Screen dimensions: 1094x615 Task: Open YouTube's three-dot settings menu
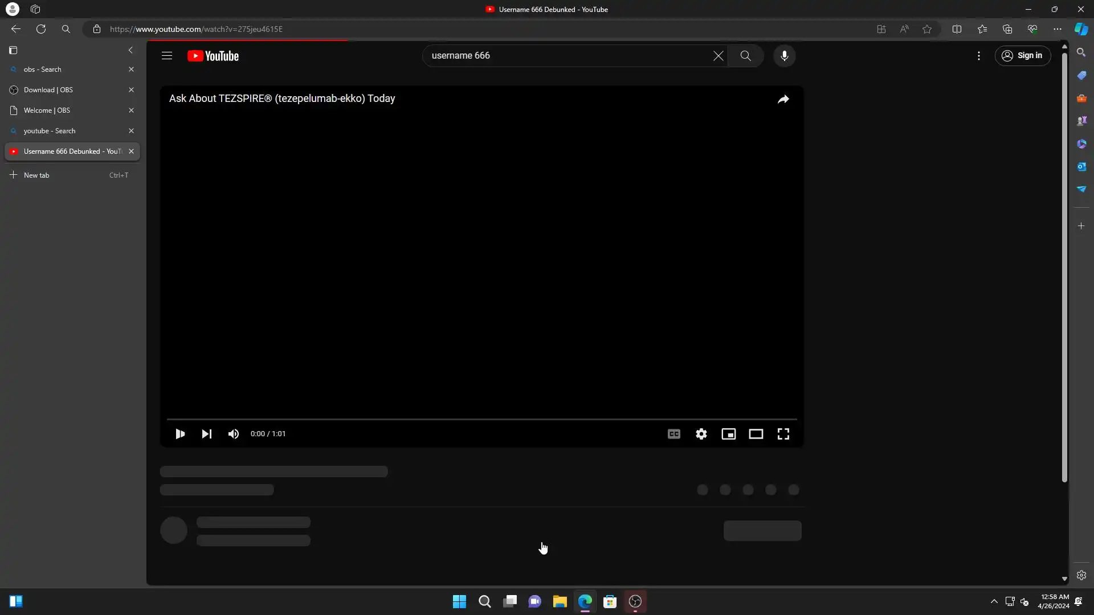[979, 56]
